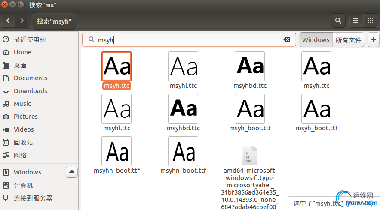Close the 搜索“ms” window
Viewport: 380px width, 210px height.
5,4
